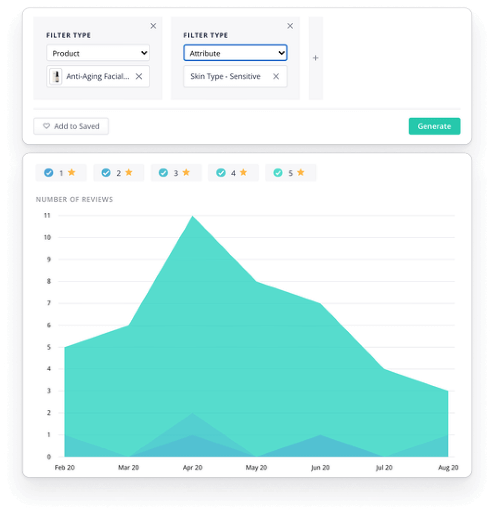Close the Attribute filter card
494x514 pixels.
(290, 26)
